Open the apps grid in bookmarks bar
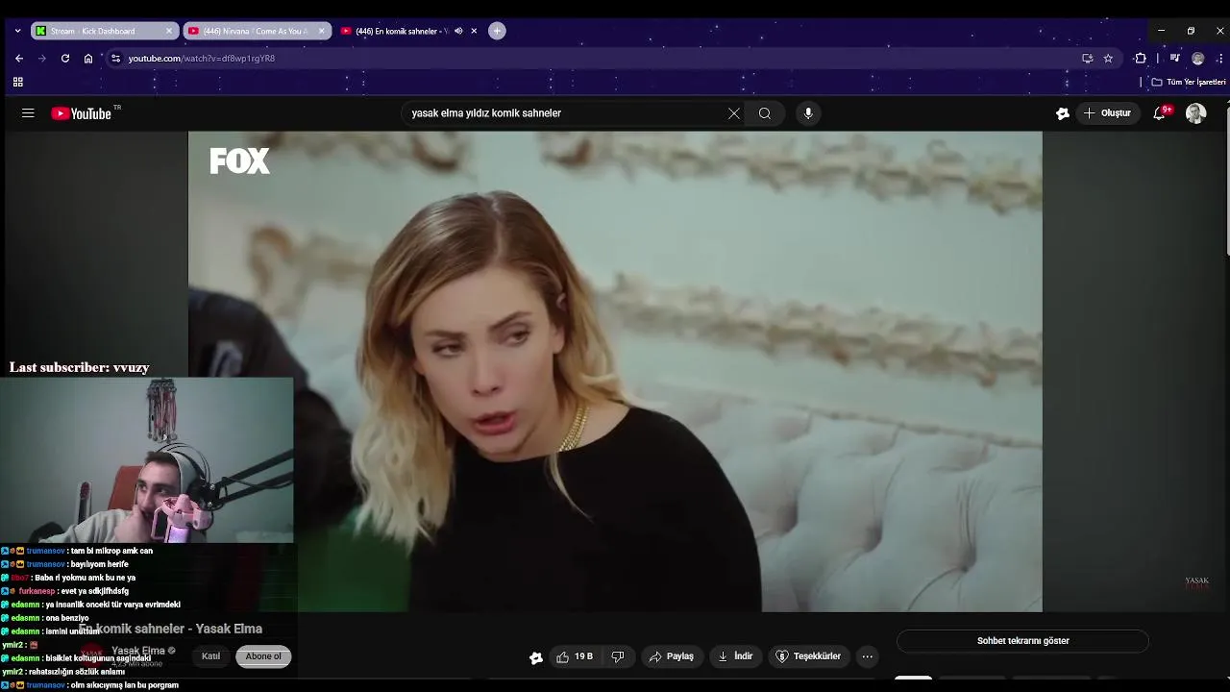 pos(18,83)
